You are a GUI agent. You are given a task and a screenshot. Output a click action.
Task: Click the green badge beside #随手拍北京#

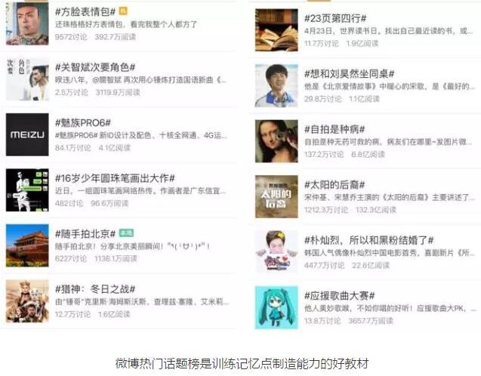pyautogui.click(x=126, y=233)
